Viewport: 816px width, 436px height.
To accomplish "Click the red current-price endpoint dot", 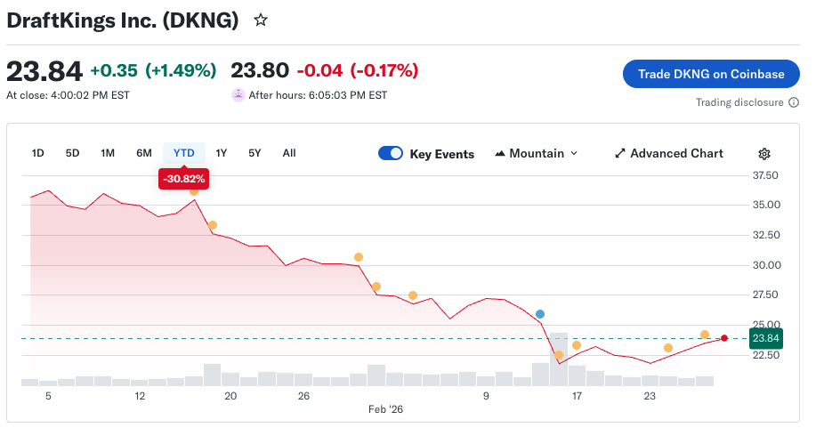I will pos(724,338).
